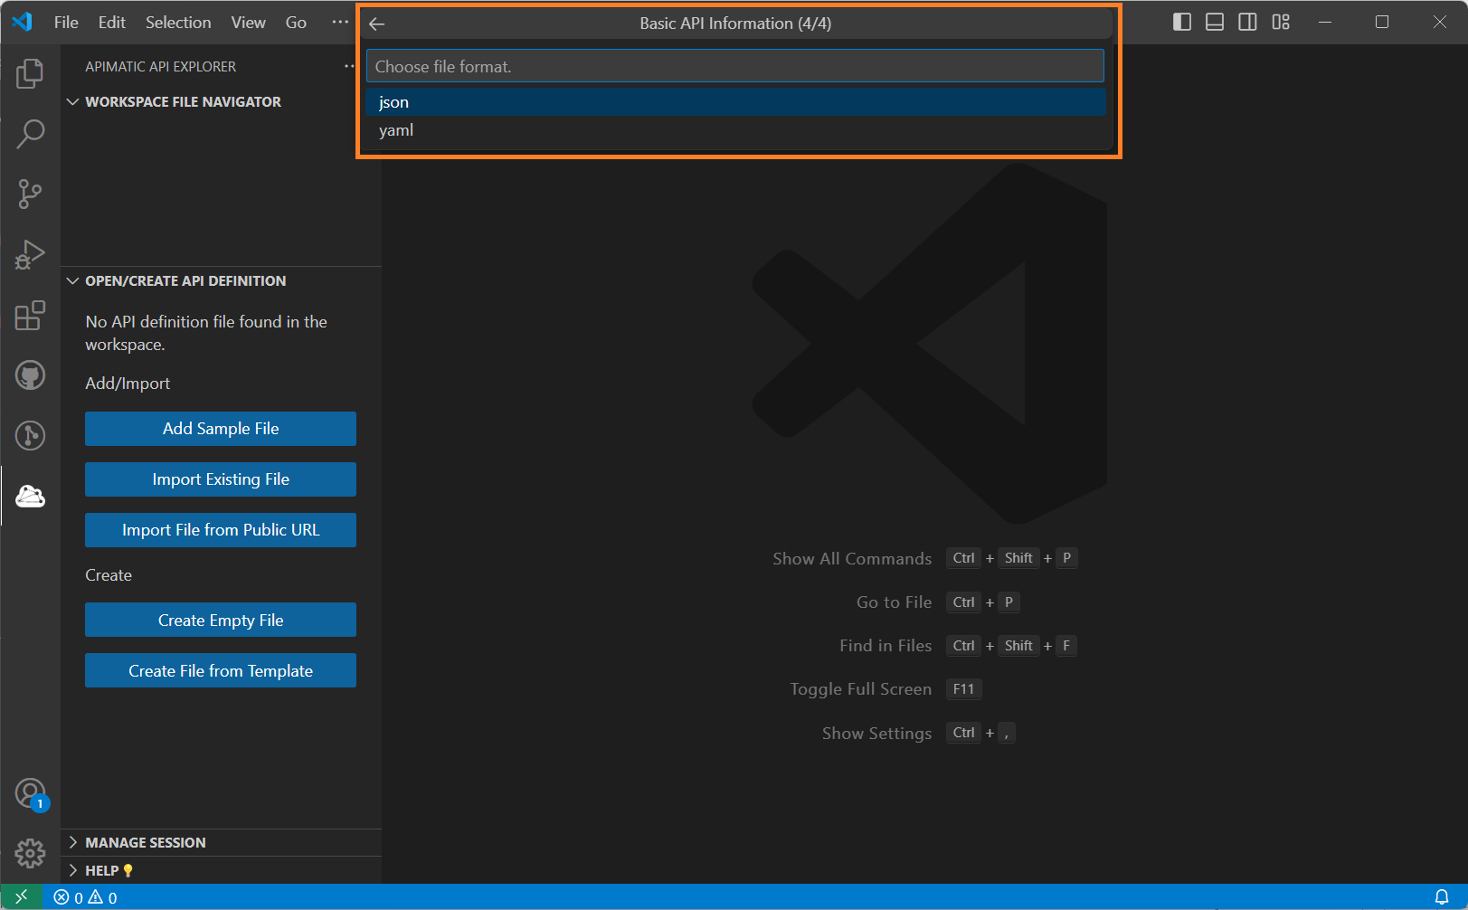
Task: Open the View menu
Action: (x=248, y=22)
